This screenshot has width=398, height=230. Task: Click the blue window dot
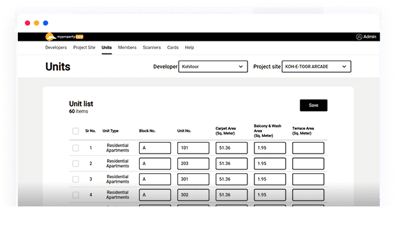46,23
